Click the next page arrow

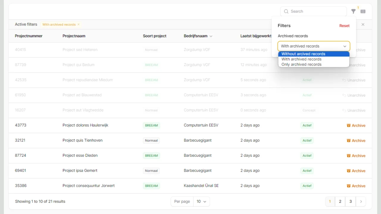pyautogui.click(x=361, y=201)
